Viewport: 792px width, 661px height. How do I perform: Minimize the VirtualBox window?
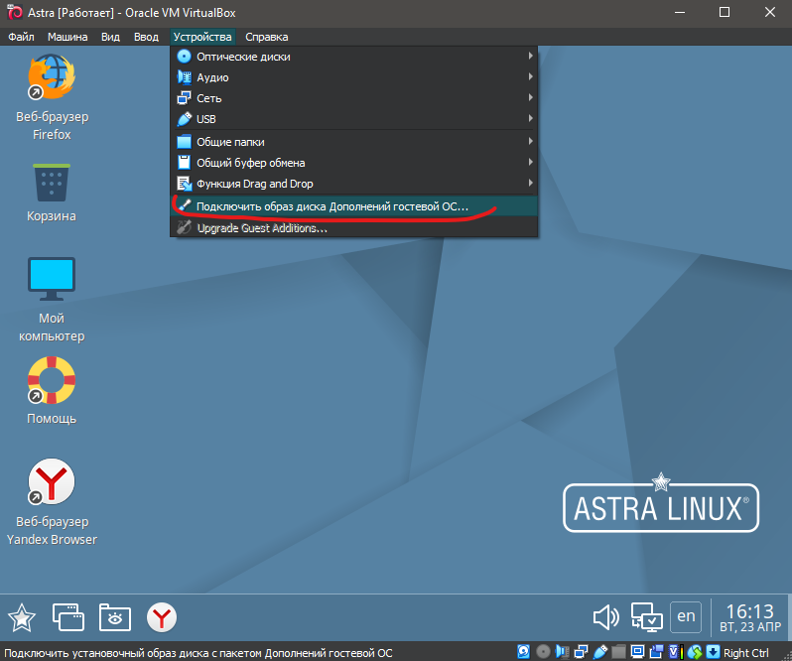click(x=680, y=12)
